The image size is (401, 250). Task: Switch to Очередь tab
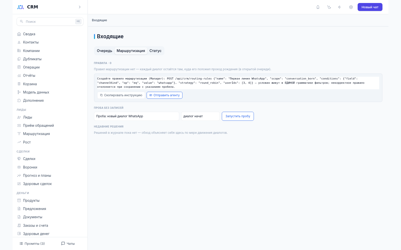coord(105,51)
